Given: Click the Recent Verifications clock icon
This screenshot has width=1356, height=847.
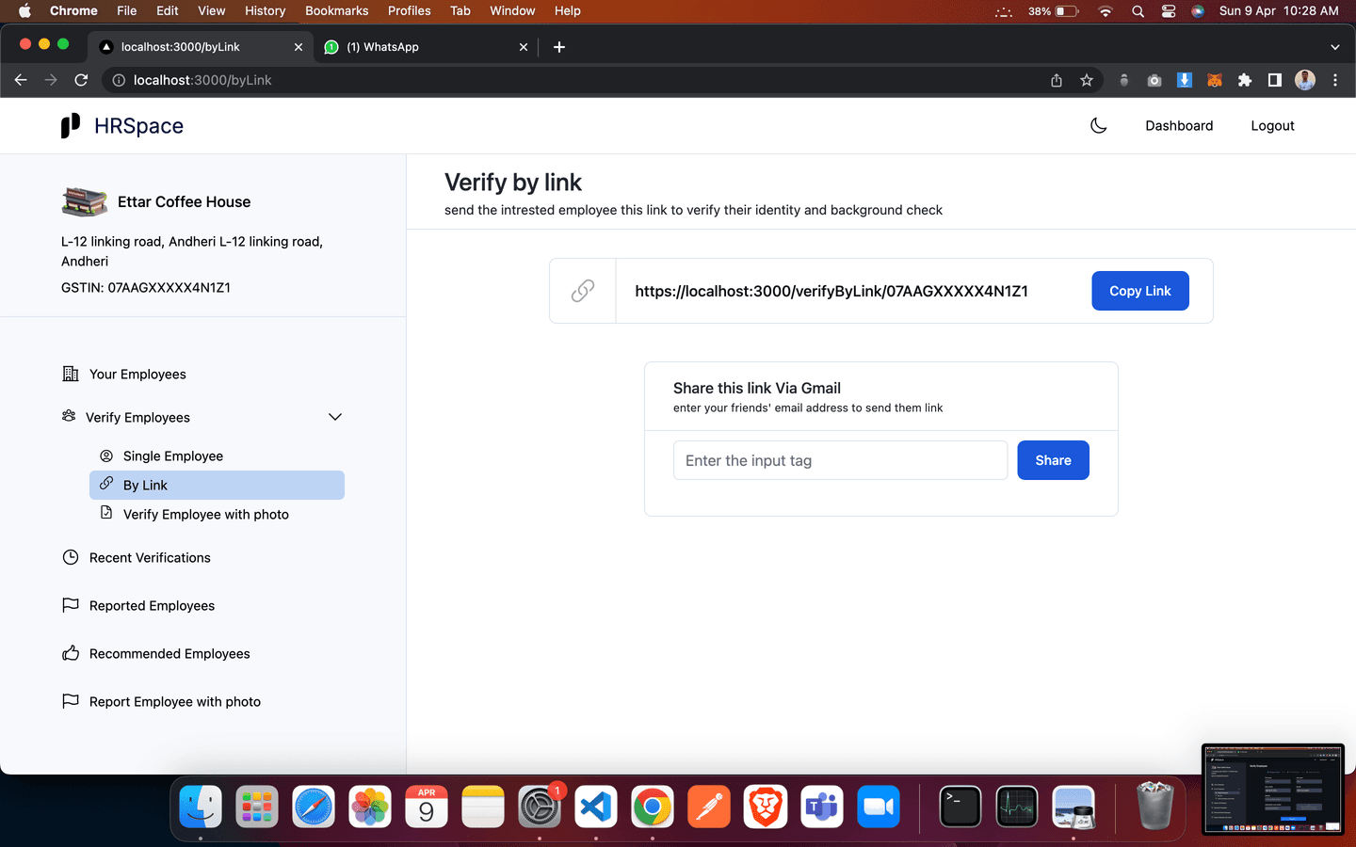Looking at the screenshot, I should pos(71,557).
